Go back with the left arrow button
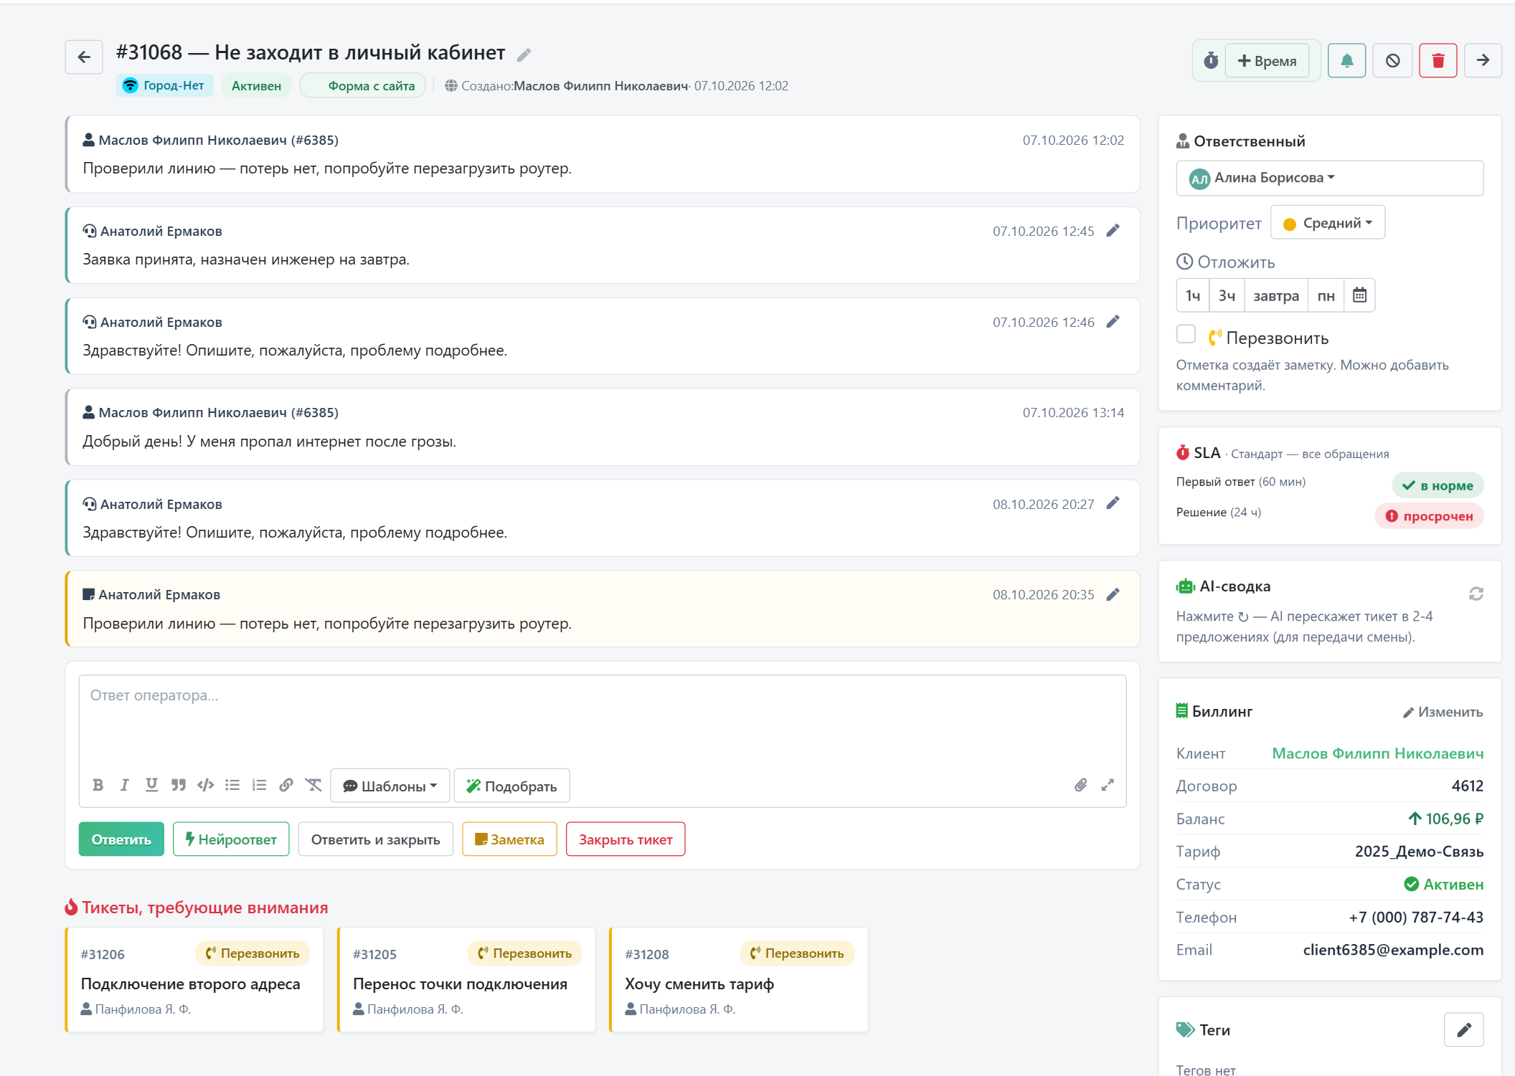The image size is (1515, 1076). [84, 57]
